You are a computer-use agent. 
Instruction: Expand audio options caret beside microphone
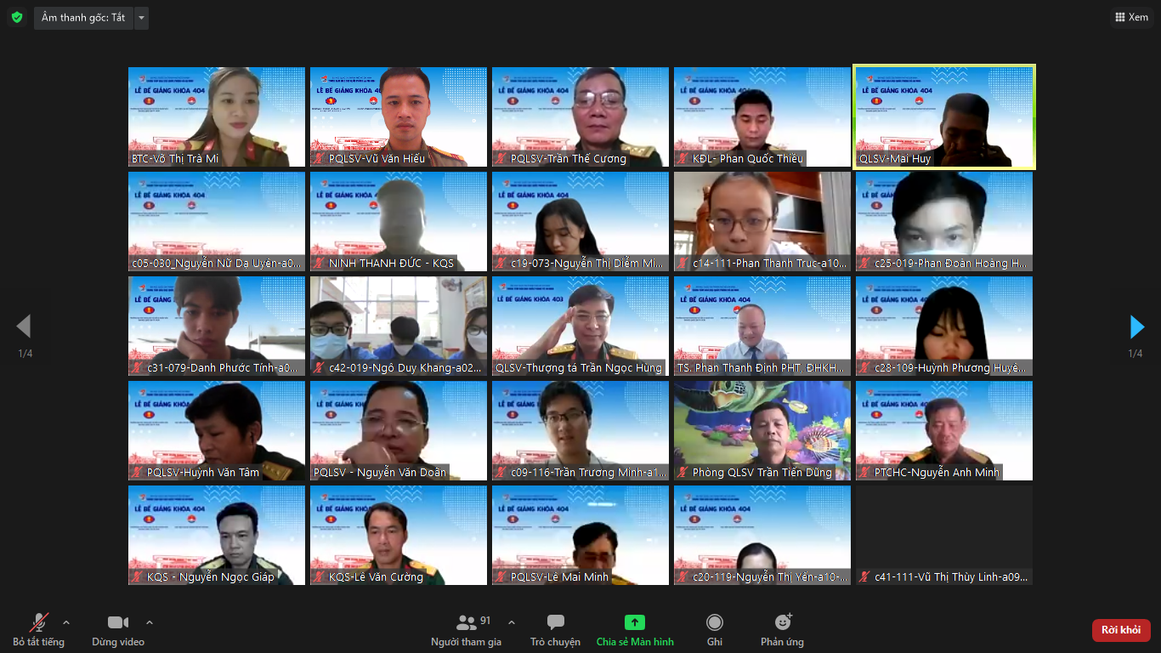click(66, 622)
